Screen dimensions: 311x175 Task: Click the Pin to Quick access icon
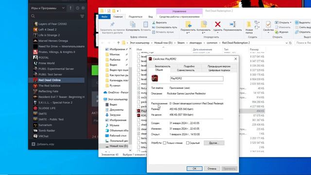click(x=112, y=24)
